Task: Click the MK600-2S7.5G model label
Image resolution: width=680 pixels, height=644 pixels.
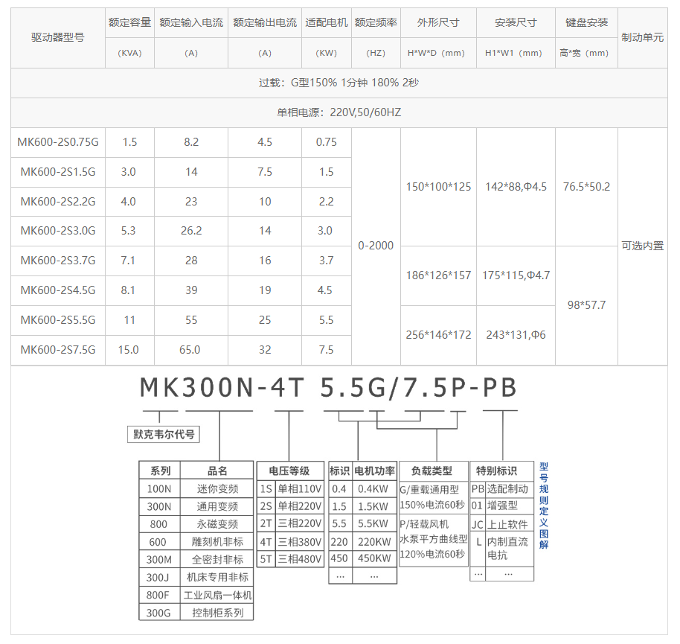Action: click(57, 350)
